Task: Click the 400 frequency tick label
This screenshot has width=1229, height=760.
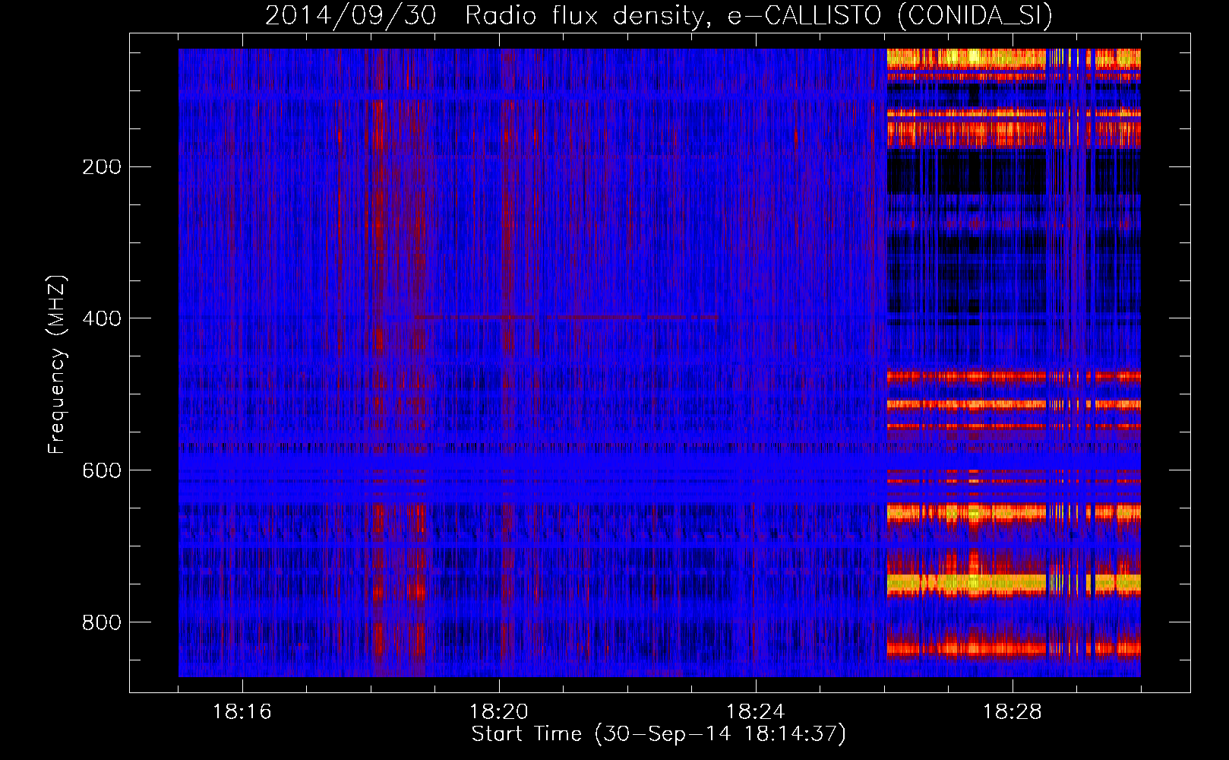Action: coord(101,318)
